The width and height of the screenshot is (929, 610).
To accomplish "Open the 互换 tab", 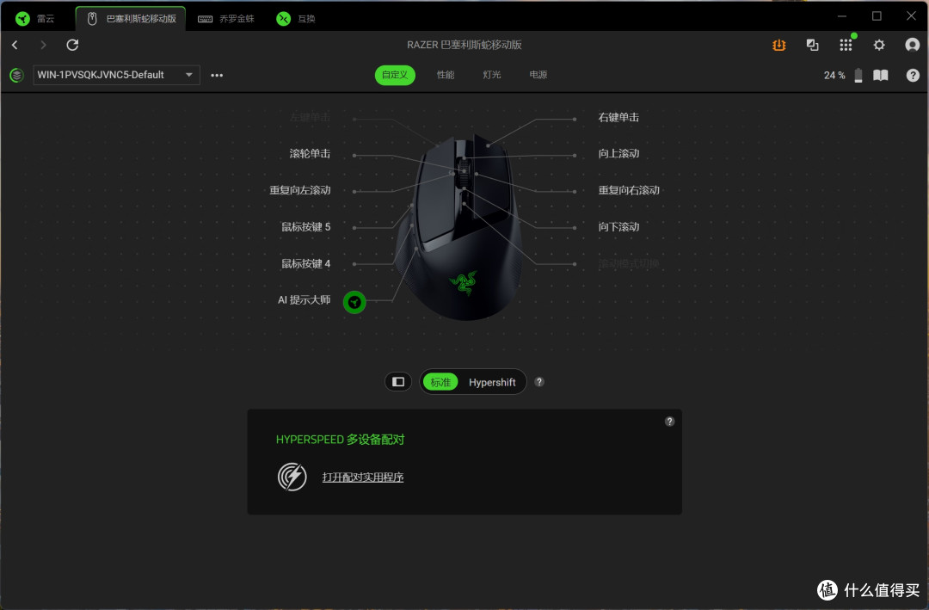I will pyautogui.click(x=296, y=19).
